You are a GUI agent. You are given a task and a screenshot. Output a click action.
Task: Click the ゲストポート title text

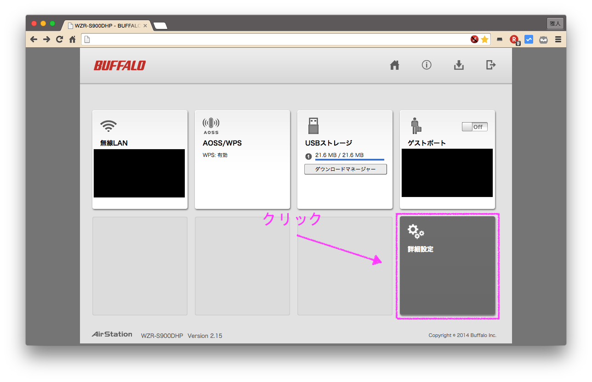(x=427, y=143)
